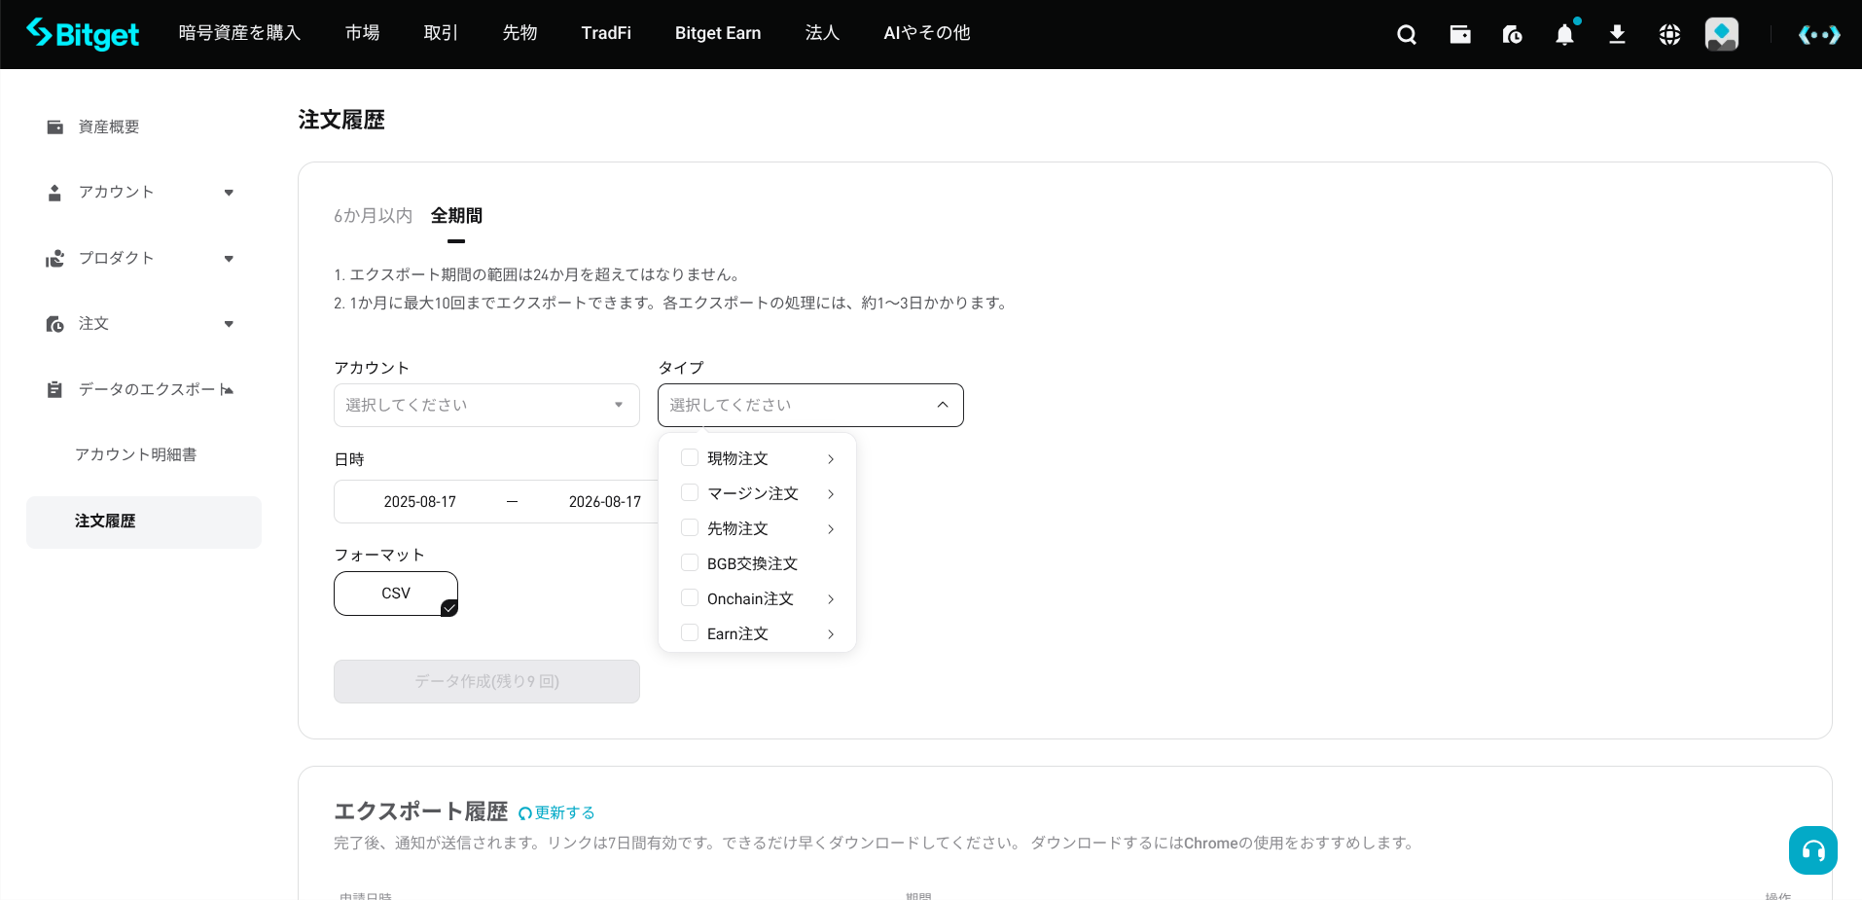Check the 現物注文 checkbox
Image resolution: width=1862 pixels, height=900 pixels.
690,457
